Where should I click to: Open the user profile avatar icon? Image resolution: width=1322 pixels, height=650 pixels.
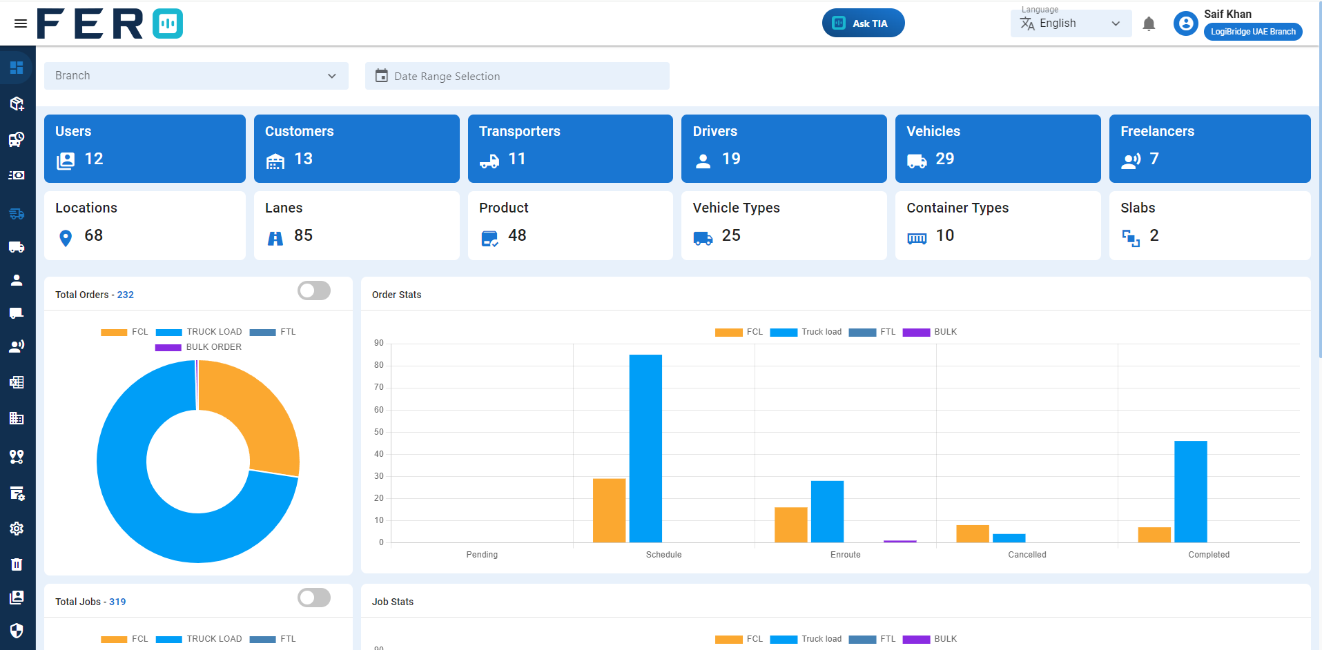tap(1185, 24)
